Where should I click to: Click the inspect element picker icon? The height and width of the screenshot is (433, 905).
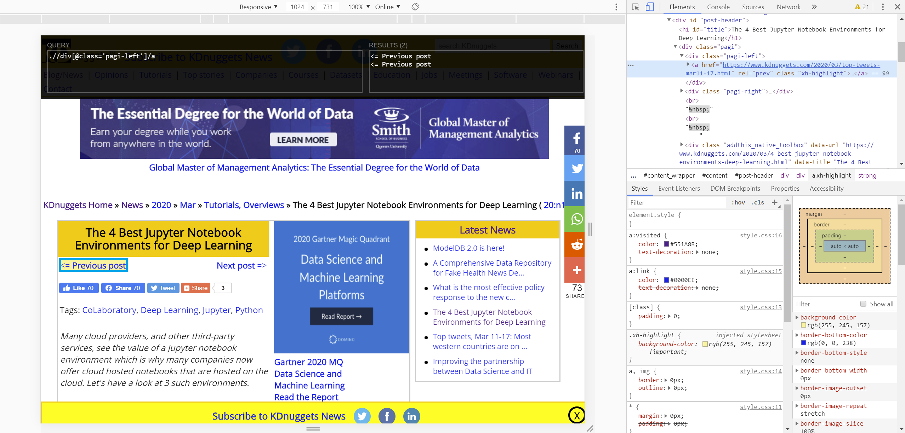pyautogui.click(x=636, y=7)
